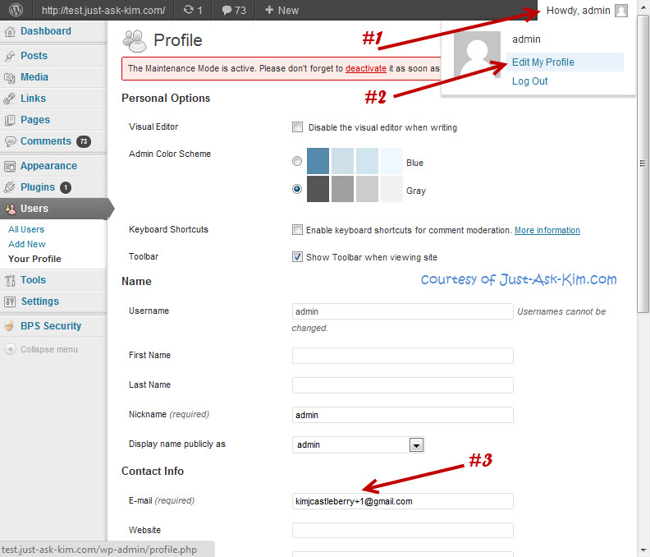Click the BPS Security shield icon
This screenshot has height=557, width=650.
coord(9,326)
